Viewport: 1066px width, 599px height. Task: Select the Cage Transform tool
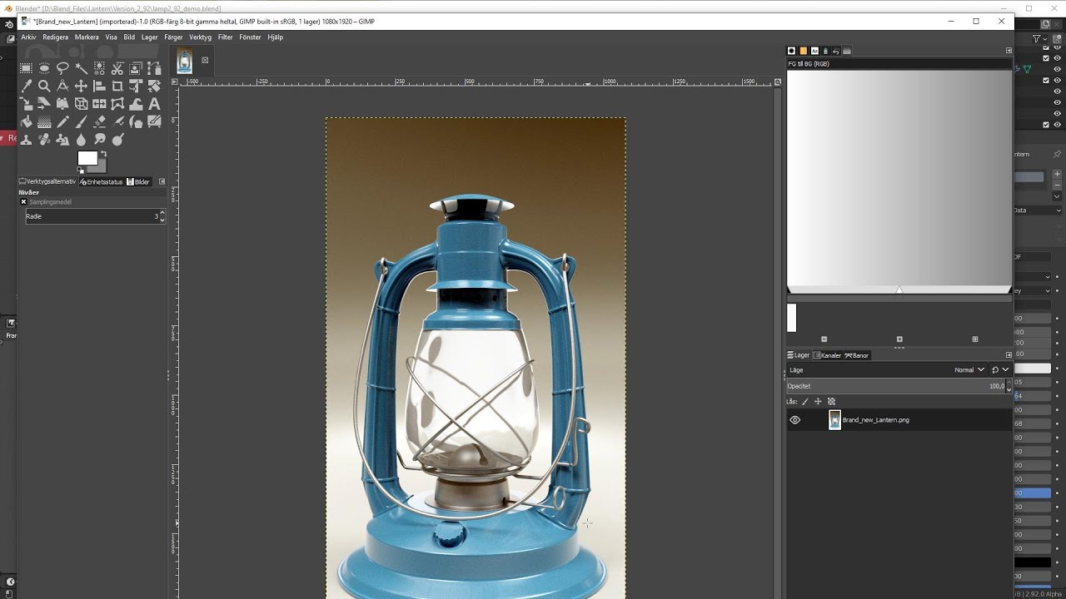(x=117, y=104)
